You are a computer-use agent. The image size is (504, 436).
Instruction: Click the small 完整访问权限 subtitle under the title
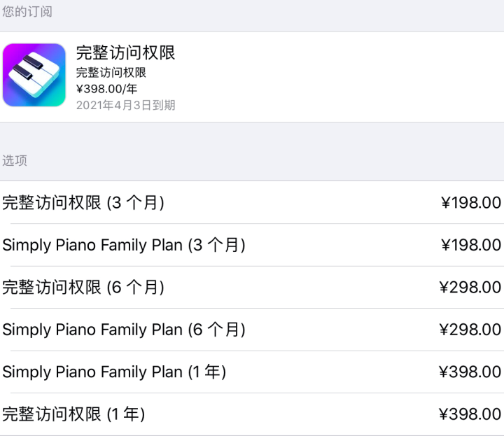click(111, 73)
